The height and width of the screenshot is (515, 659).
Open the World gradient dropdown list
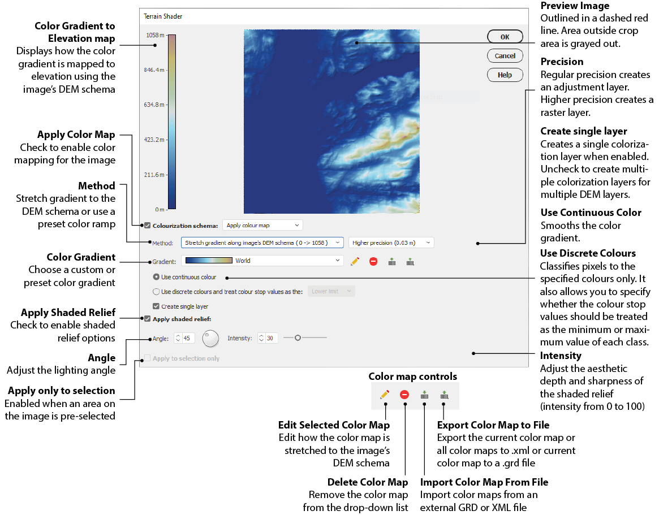262,261
